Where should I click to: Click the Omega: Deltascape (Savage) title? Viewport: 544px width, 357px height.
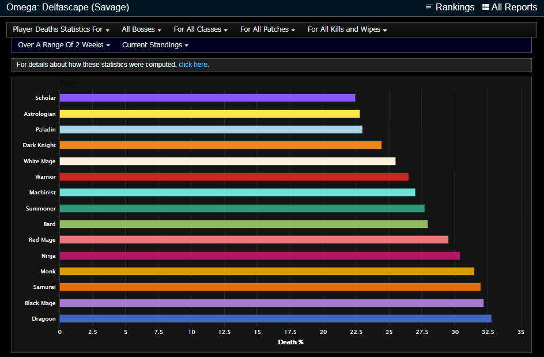click(x=68, y=7)
